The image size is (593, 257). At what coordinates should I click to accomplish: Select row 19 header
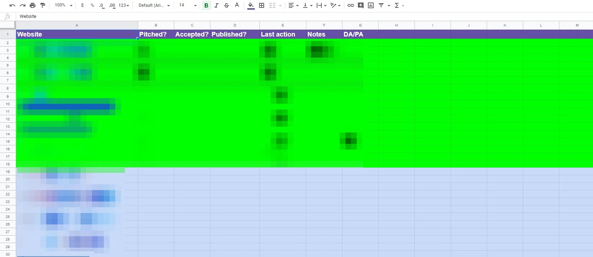coord(8,172)
